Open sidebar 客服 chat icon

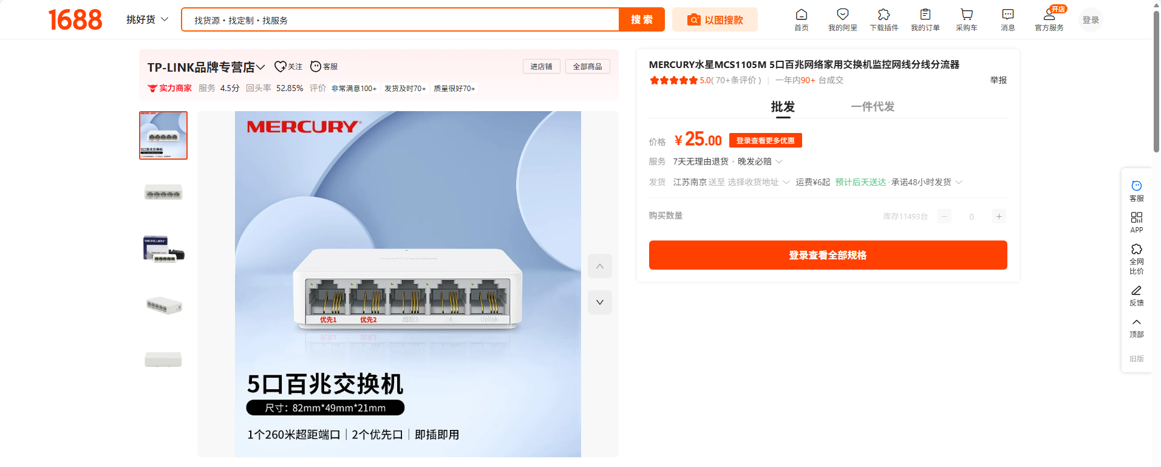[x=1137, y=191]
